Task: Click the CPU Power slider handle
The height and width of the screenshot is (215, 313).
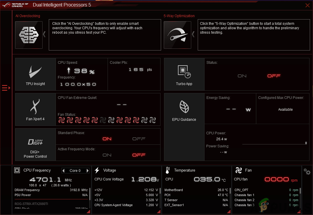Action: [306, 143]
